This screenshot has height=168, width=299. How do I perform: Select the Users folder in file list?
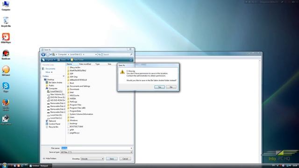point(71,117)
